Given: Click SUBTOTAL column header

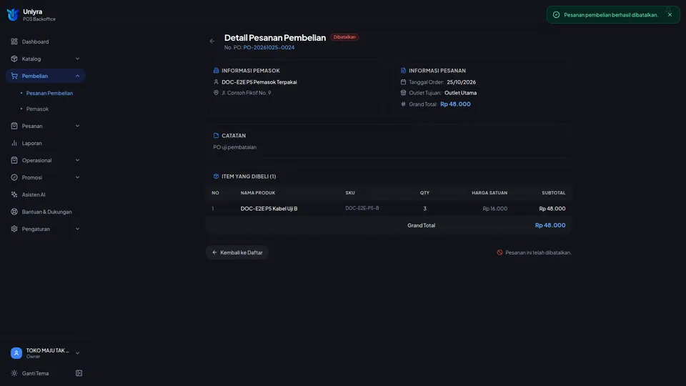Looking at the screenshot, I should pyautogui.click(x=553, y=193).
